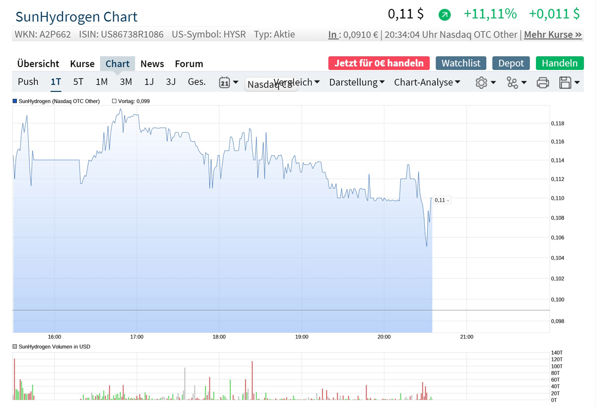Click the 21:00 time axis label
This screenshot has width=596, height=407.
click(466, 337)
